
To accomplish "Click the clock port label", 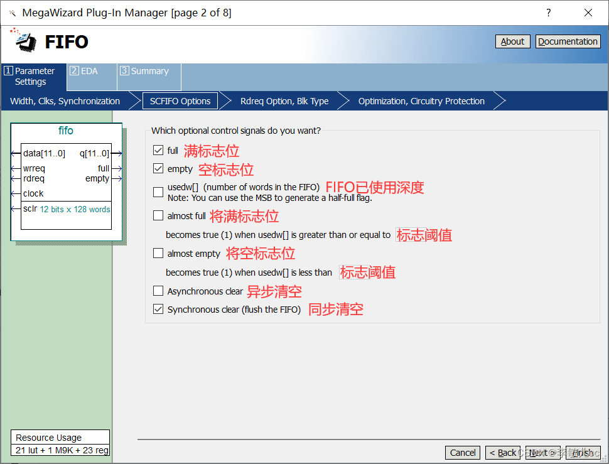I will click(33, 193).
